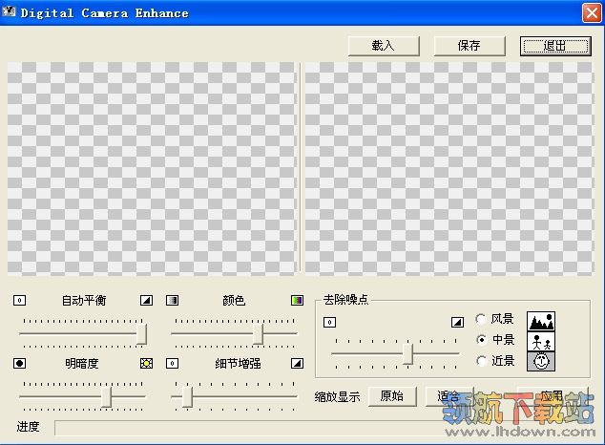Click the brightness bright-end sun icon
The height and width of the screenshot is (445, 605).
click(146, 363)
